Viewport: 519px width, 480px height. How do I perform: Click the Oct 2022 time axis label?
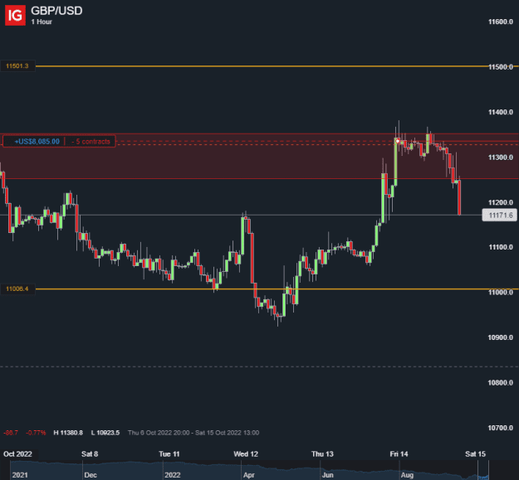click(17, 454)
